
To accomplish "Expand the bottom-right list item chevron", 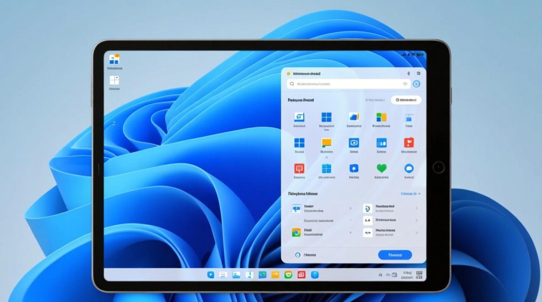I will 416,232.
